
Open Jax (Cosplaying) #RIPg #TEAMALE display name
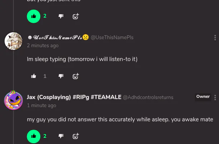tap(74, 97)
